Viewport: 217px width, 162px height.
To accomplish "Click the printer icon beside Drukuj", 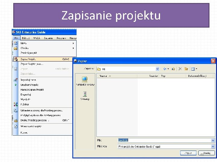I will pyautogui.click(x=16, y=120).
